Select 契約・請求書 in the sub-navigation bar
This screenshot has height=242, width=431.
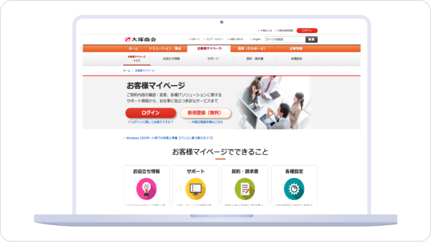tap(254, 59)
